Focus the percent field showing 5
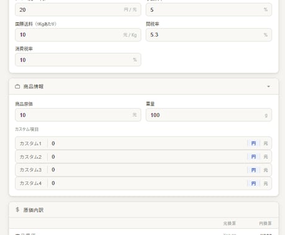 pos(209,10)
